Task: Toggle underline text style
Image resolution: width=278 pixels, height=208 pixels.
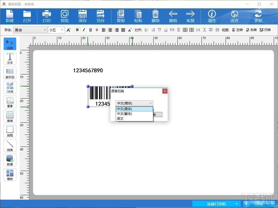Action: [x=90, y=30]
